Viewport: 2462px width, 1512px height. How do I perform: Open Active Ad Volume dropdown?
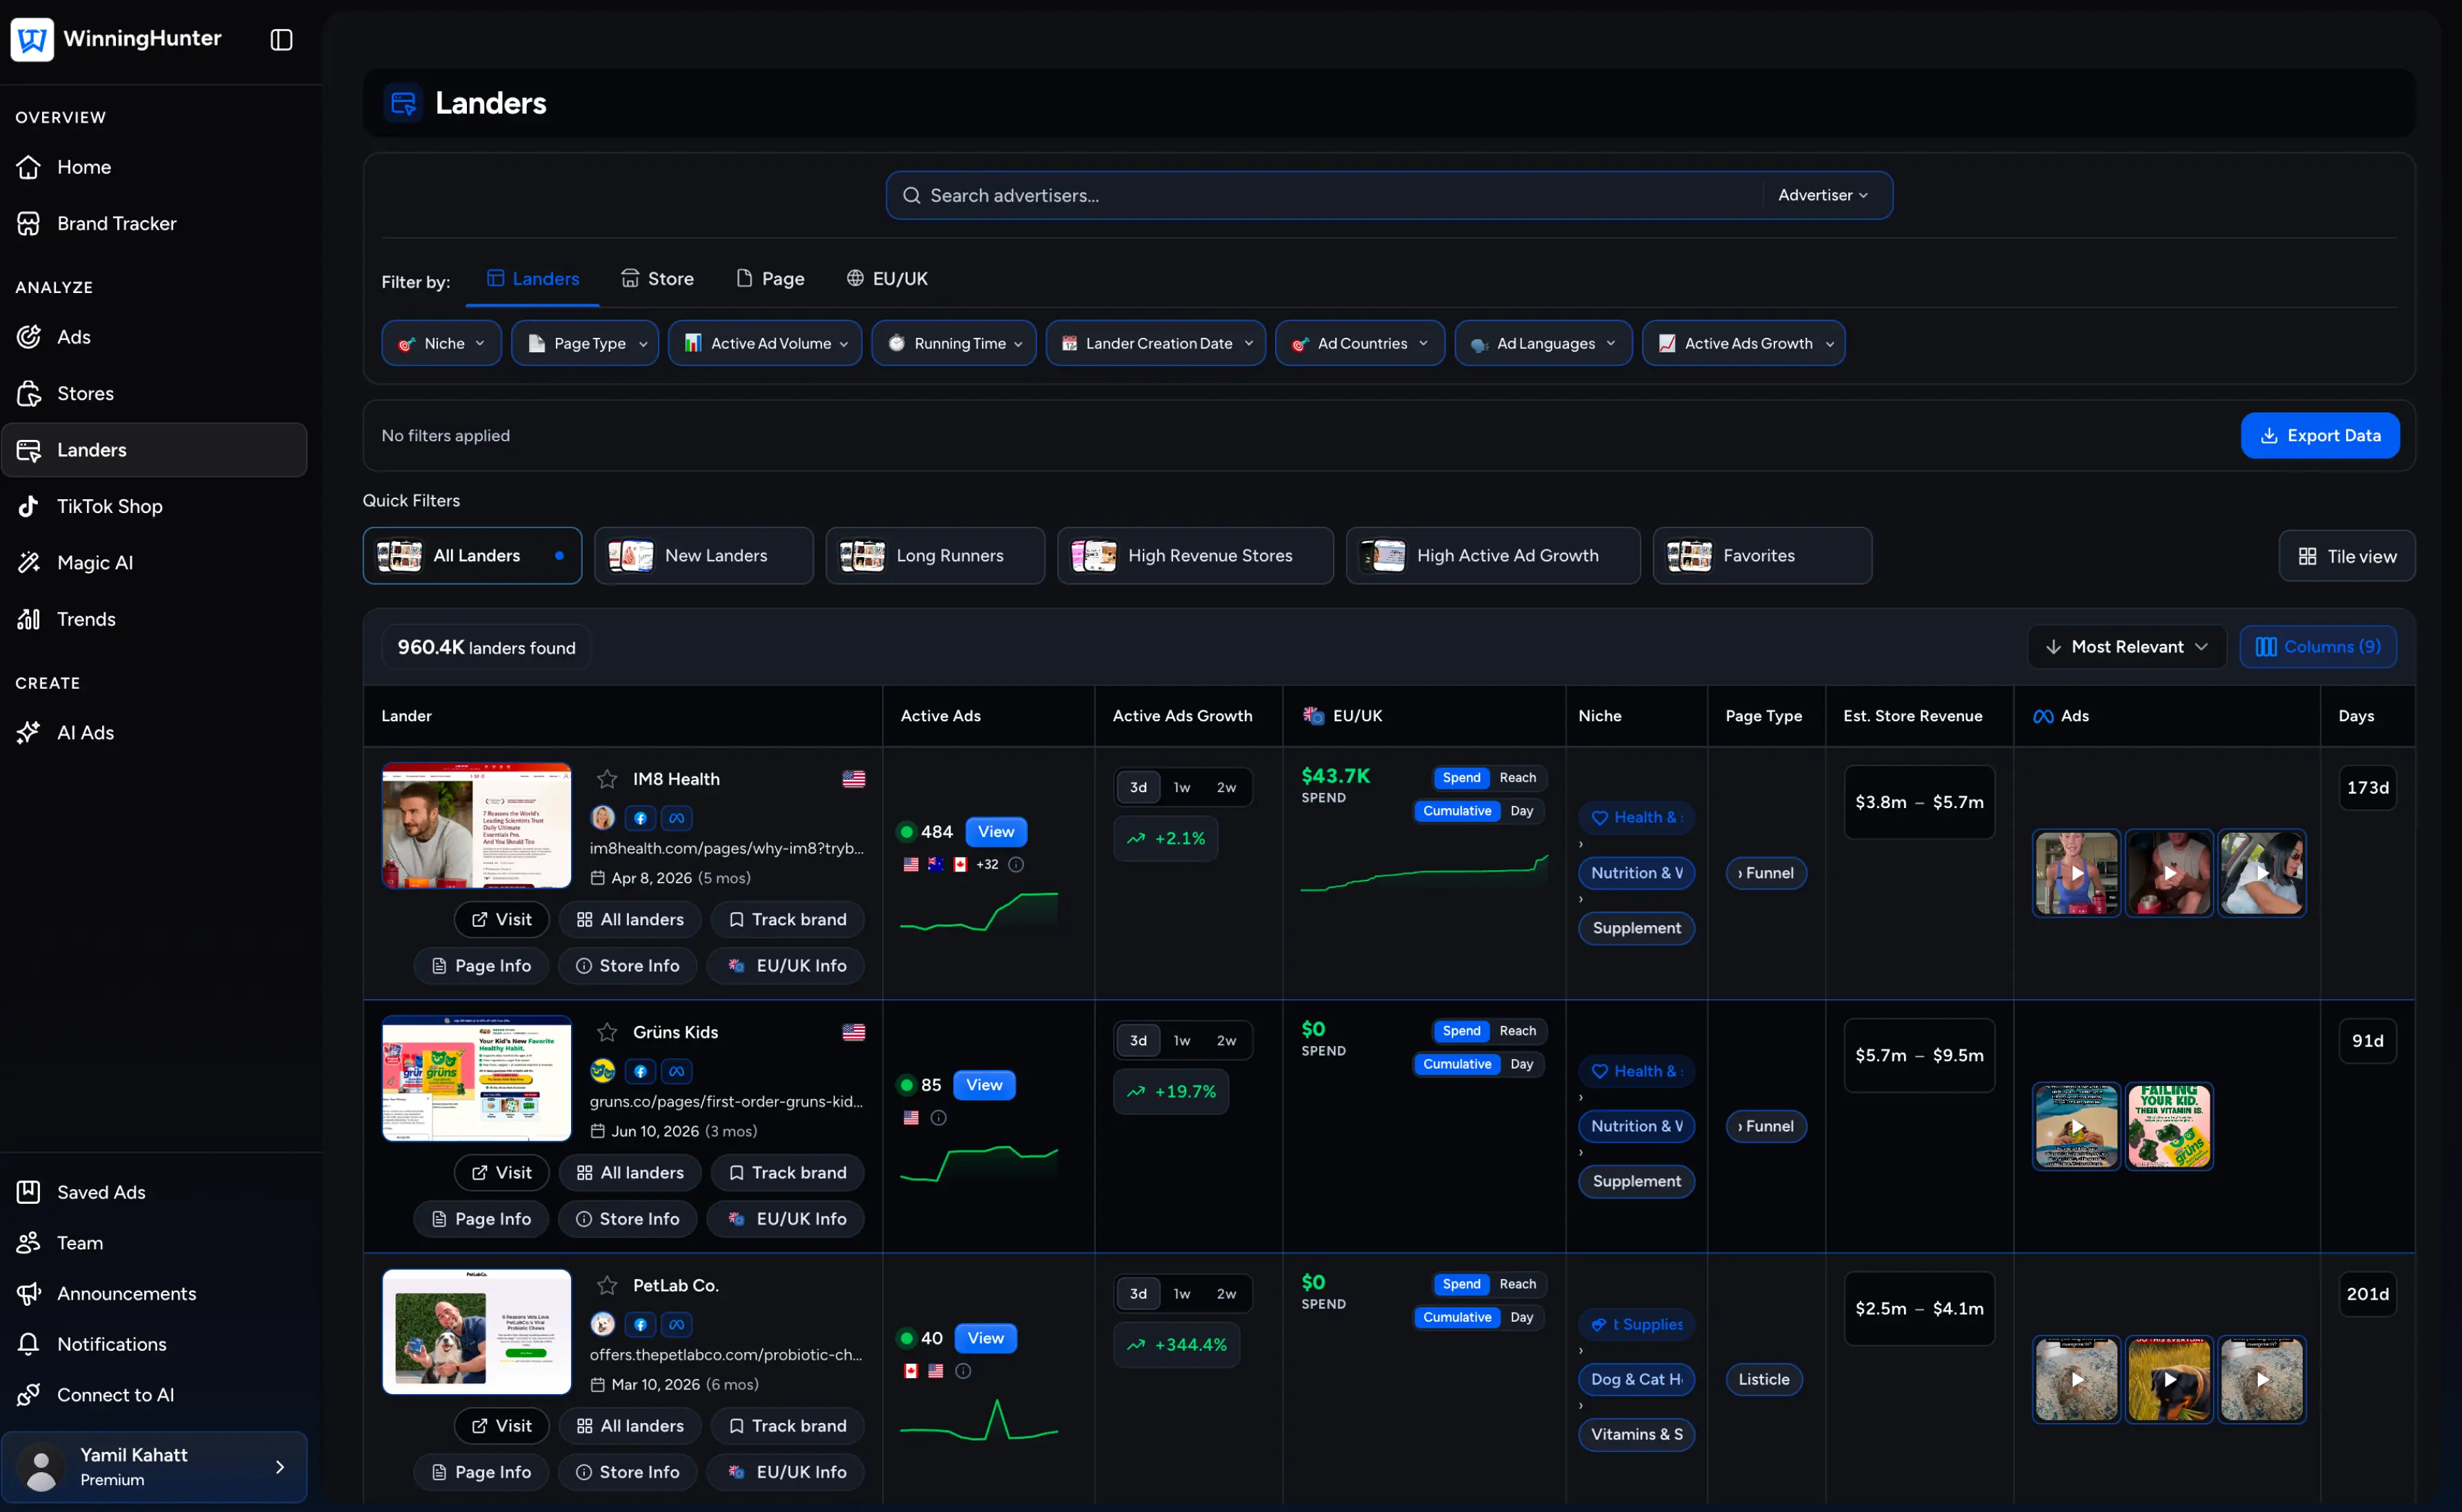(x=765, y=343)
